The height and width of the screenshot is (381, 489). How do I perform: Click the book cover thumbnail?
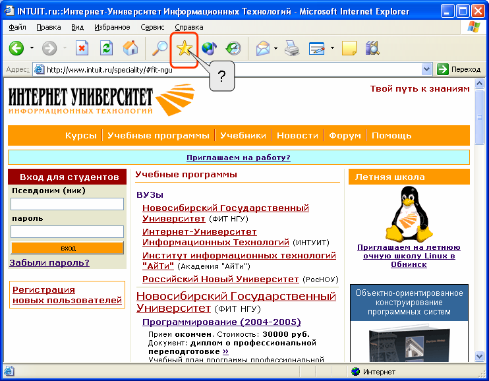409,344
